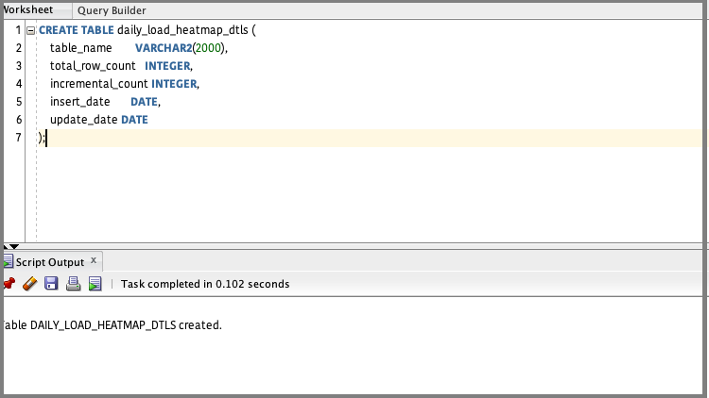Viewport: 709px width, 398px height.
Task: Click line number 7 in the gutter
Action: 18,138
